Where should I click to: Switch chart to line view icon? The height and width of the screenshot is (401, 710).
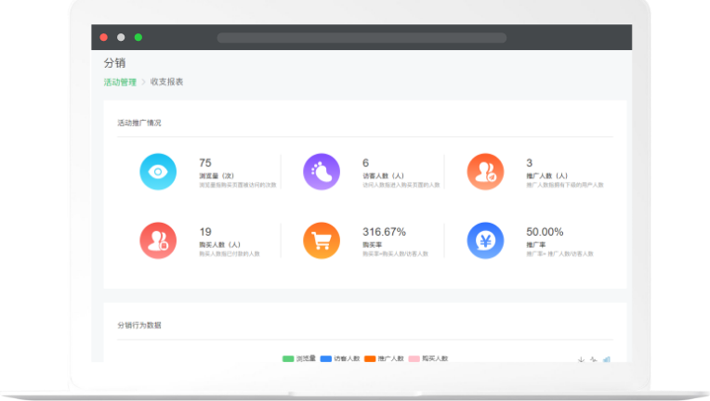click(x=593, y=359)
